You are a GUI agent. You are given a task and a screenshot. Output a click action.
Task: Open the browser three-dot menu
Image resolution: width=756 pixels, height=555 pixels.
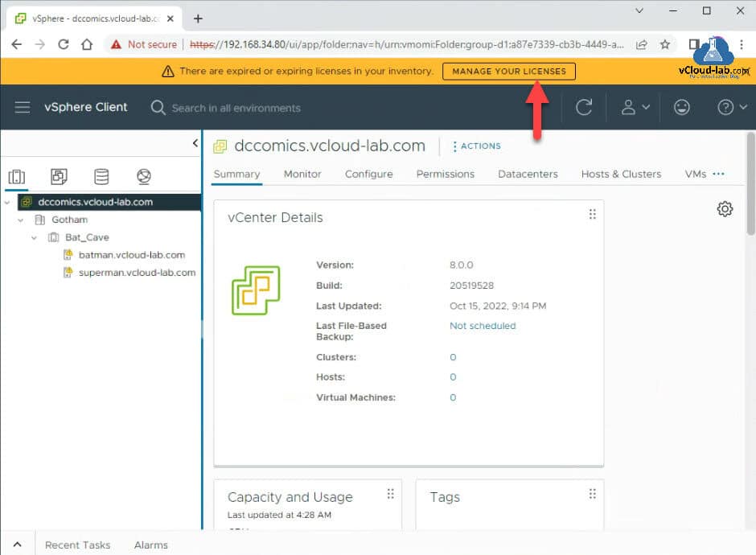click(x=741, y=44)
